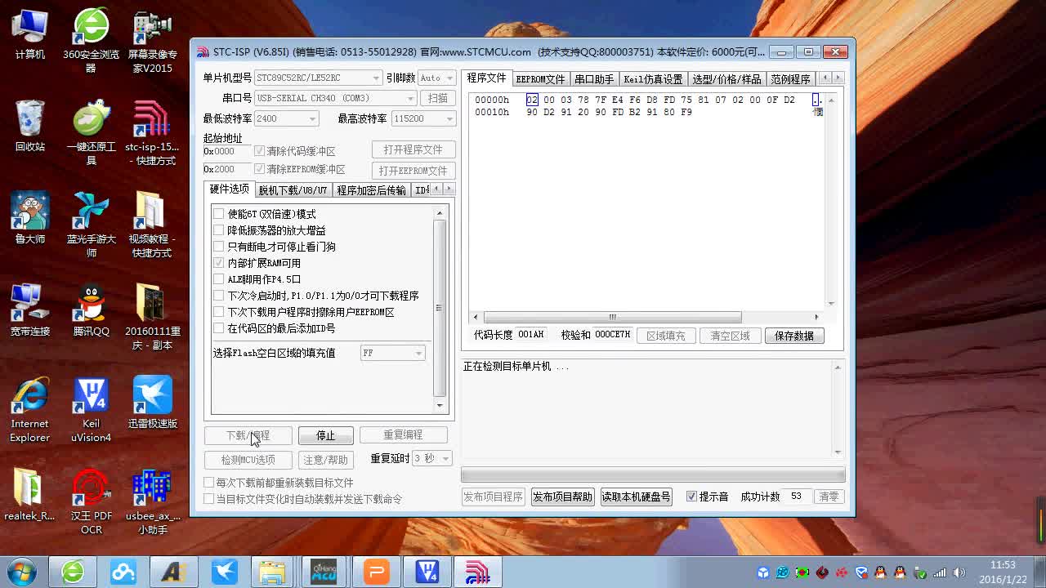The height and width of the screenshot is (588, 1046).
Task: Click the download progress bar
Action: point(653,474)
